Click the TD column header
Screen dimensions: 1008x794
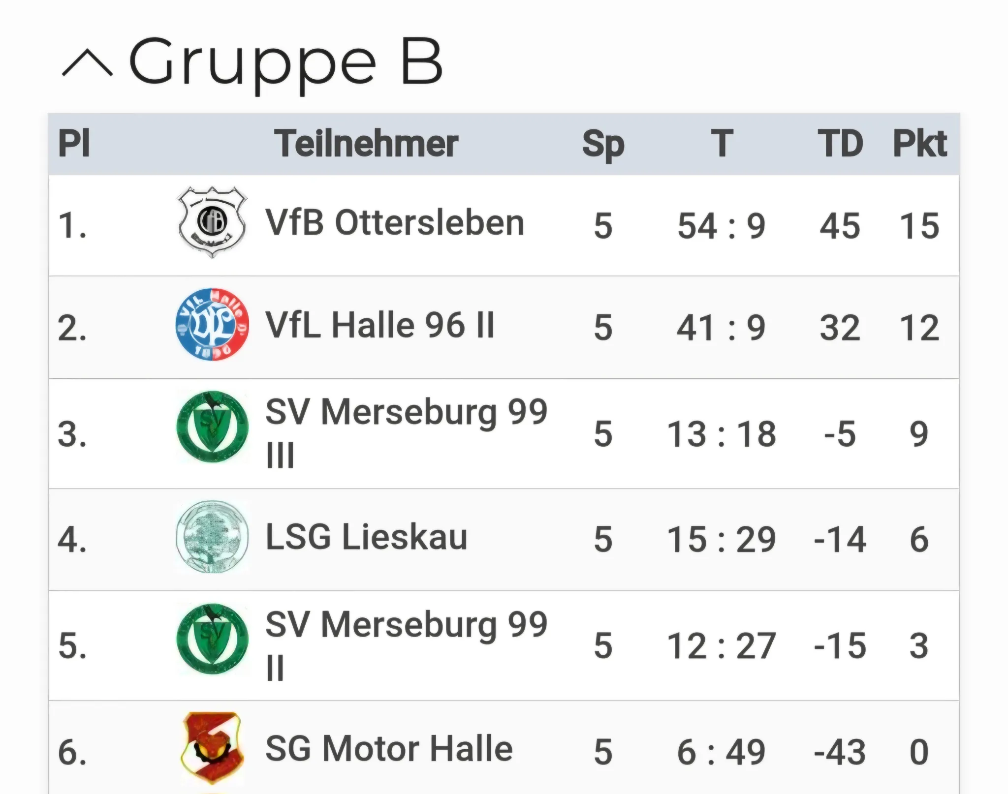[840, 144]
